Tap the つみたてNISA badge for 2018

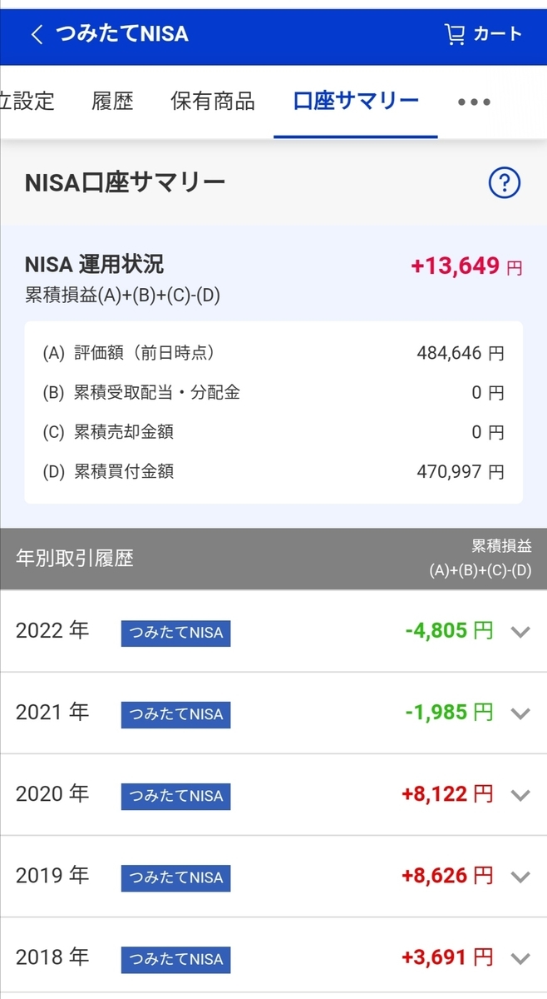coord(175,959)
